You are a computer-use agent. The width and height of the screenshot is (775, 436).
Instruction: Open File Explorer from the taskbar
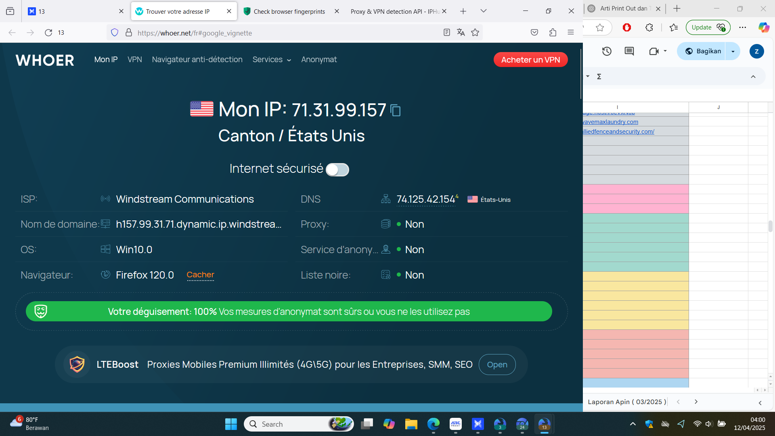click(x=411, y=424)
